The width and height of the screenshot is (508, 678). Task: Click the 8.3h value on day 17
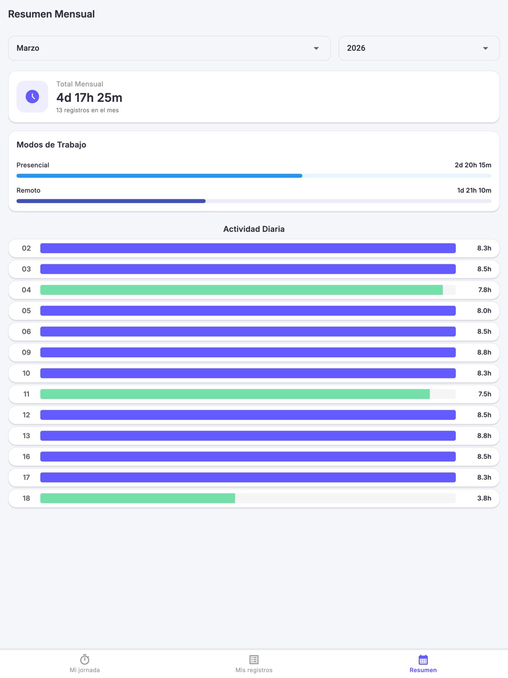(x=484, y=478)
